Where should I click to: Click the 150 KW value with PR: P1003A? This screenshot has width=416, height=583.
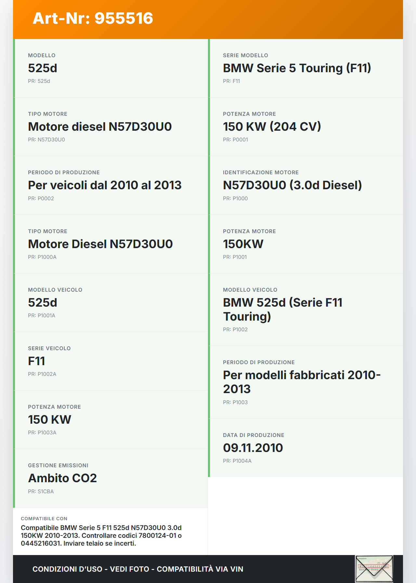coord(49,420)
